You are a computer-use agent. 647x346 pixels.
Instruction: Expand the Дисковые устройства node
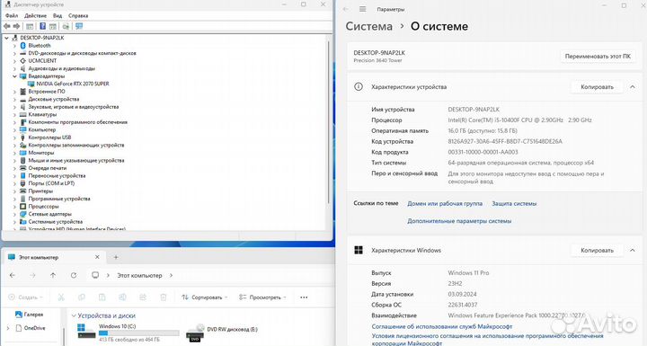(x=15, y=100)
